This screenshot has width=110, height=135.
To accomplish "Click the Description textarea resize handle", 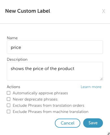I will click(101, 79).
